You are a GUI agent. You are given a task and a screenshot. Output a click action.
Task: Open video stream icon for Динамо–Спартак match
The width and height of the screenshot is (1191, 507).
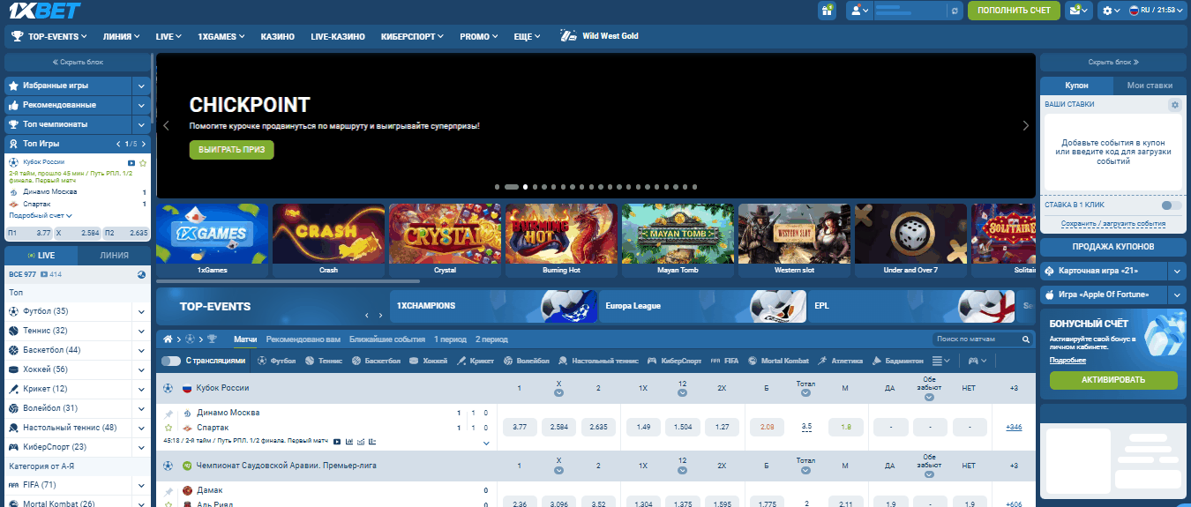tap(337, 441)
